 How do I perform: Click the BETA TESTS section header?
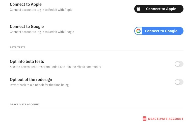coord(18,47)
